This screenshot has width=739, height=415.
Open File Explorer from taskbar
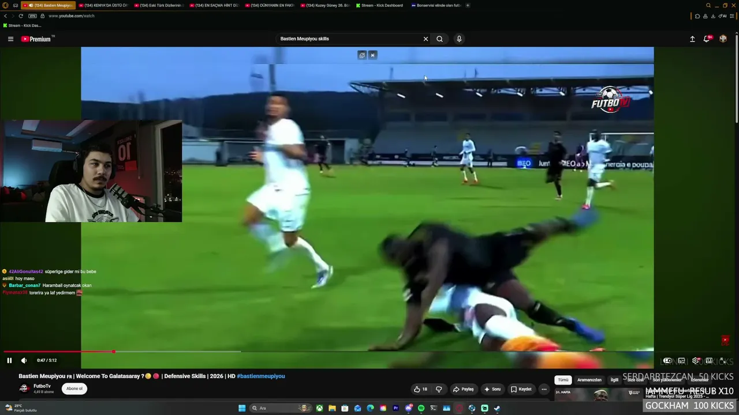pyautogui.click(x=332, y=408)
